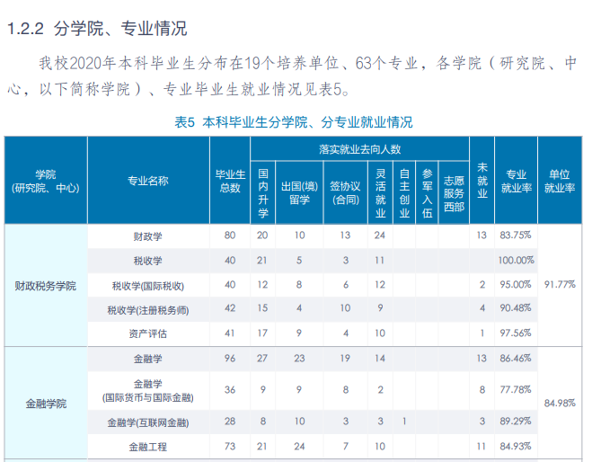Click the column header '自主创业'
592x462 pixels.
coord(404,193)
